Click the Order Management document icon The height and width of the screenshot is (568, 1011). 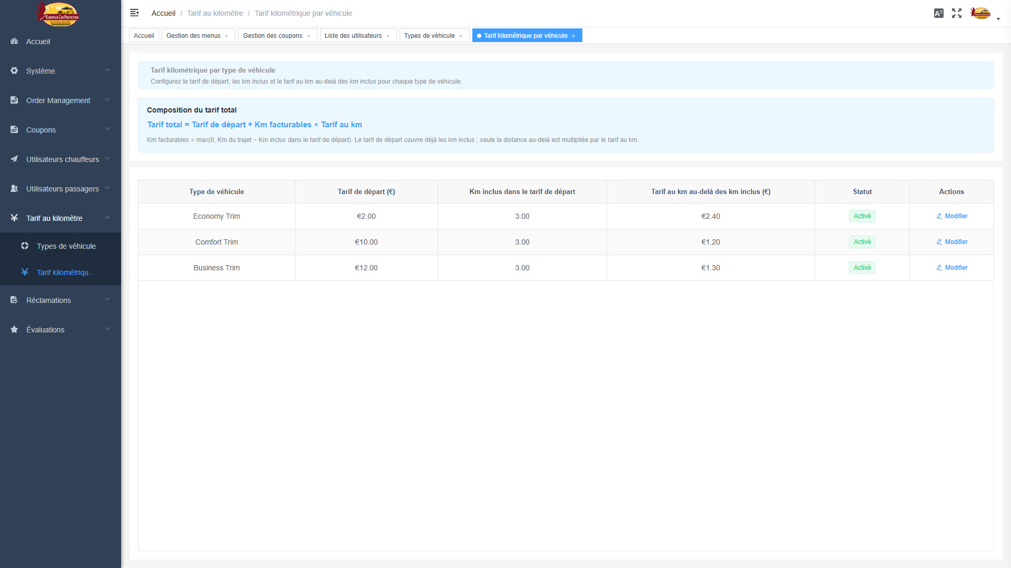click(x=14, y=100)
